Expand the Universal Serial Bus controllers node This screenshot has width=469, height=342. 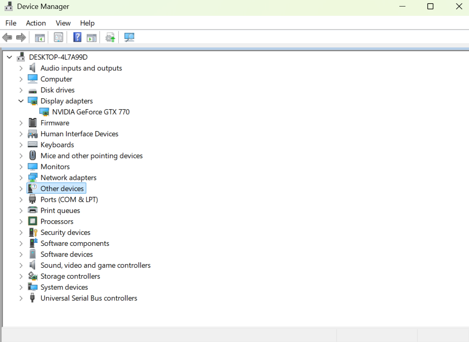click(21, 298)
